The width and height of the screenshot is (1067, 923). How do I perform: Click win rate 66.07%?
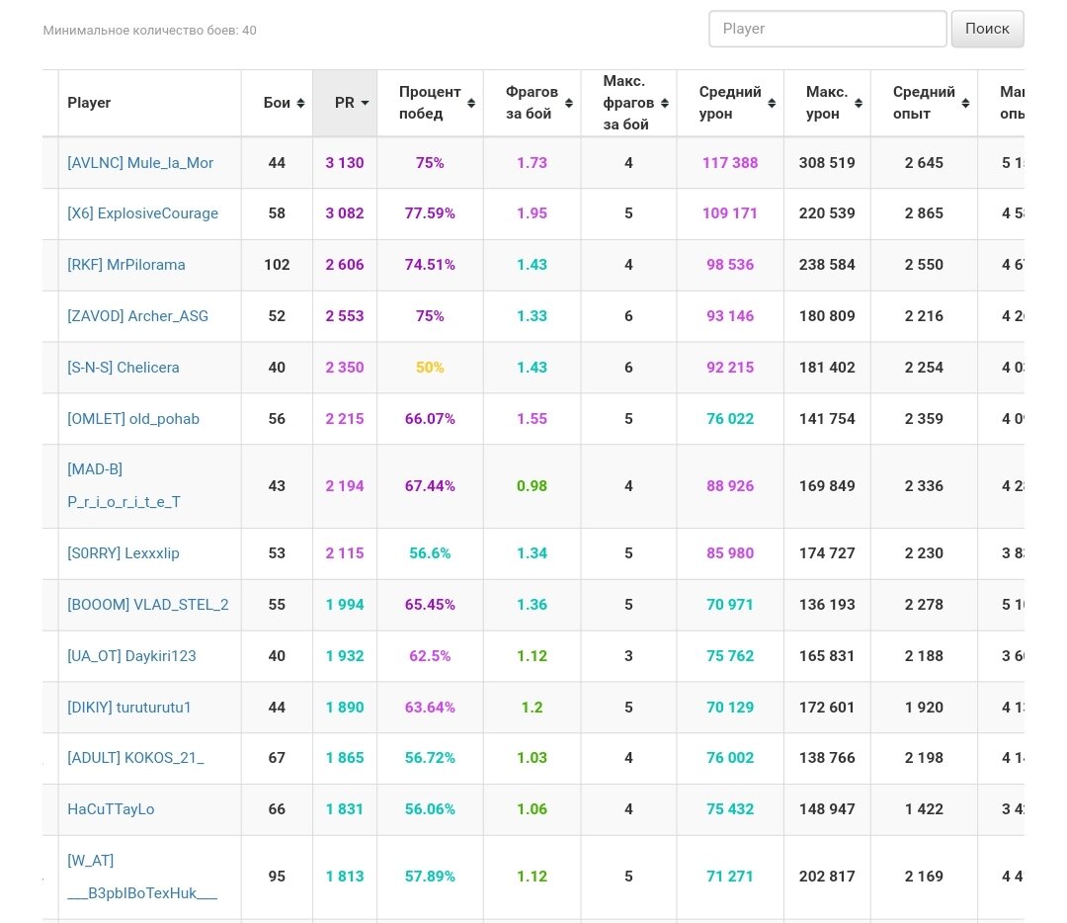click(430, 419)
